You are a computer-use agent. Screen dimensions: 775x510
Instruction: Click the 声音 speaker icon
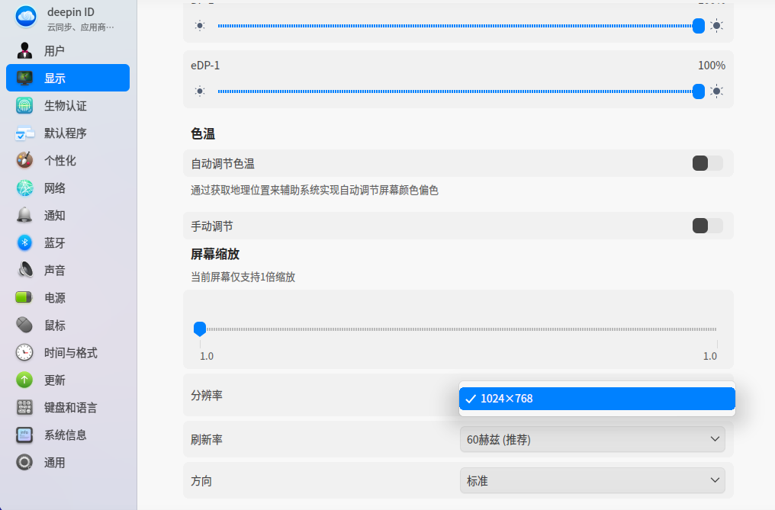(x=24, y=271)
